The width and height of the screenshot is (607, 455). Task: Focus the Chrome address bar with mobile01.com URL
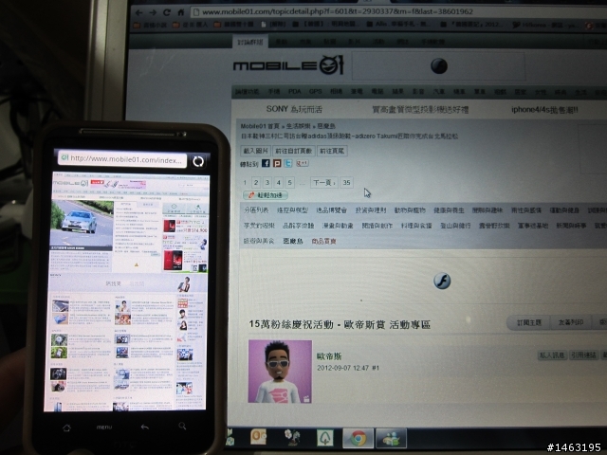click(x=398, y=11)
